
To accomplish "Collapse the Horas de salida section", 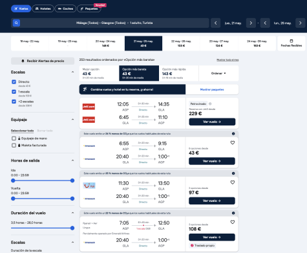I will 72,160.
